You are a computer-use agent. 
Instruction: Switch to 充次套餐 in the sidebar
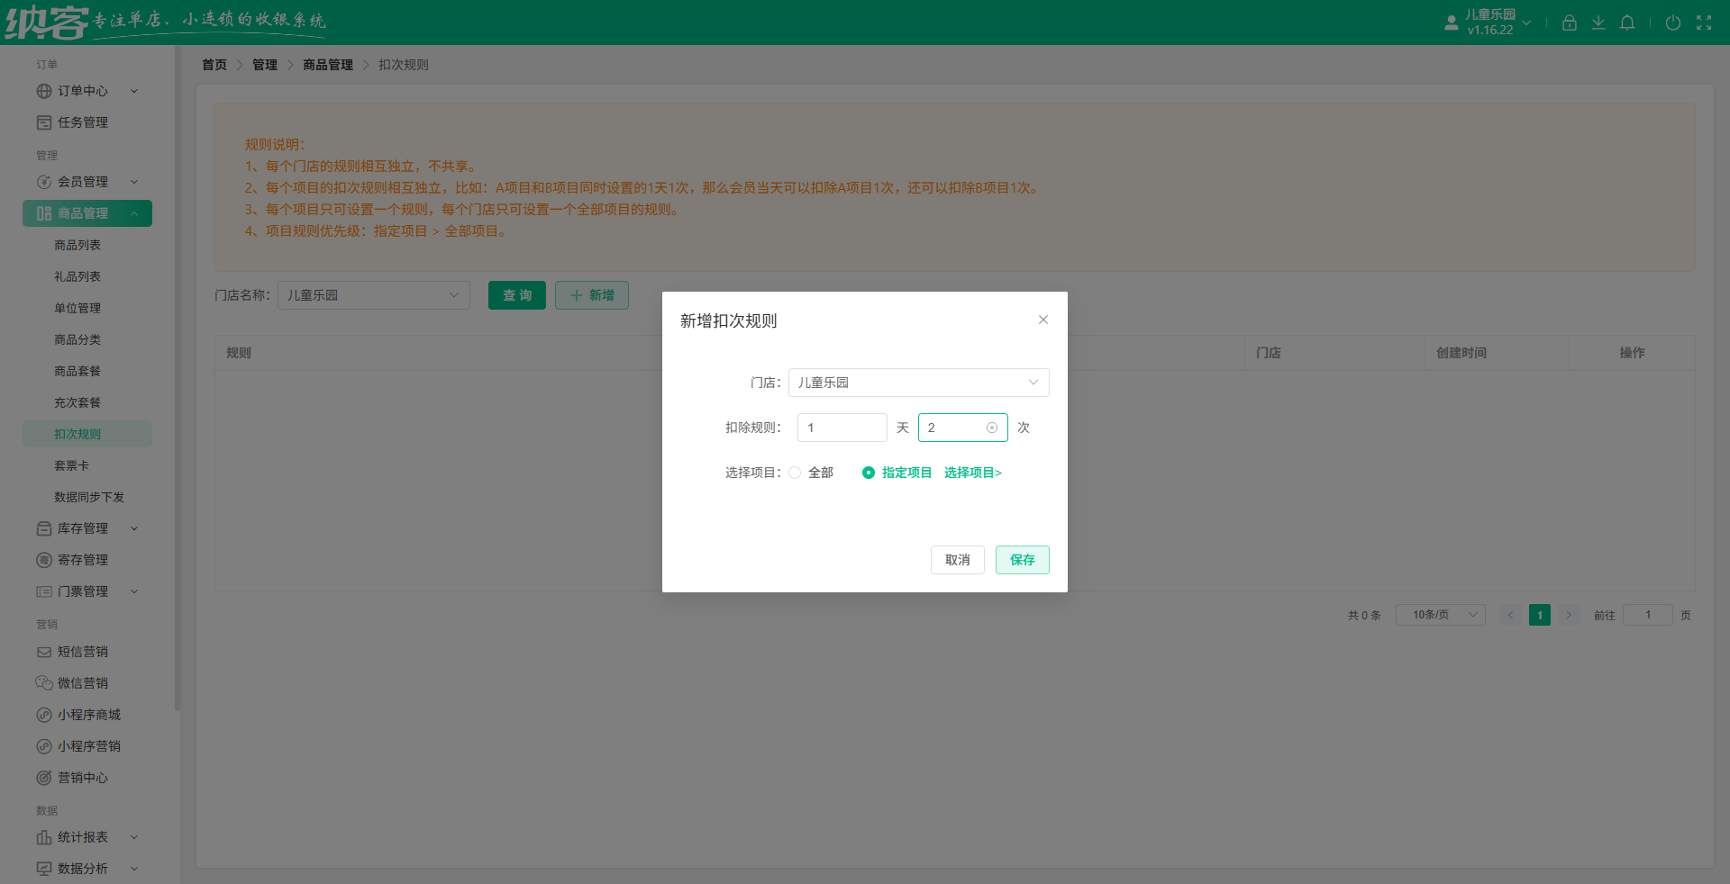coord(78,402)
